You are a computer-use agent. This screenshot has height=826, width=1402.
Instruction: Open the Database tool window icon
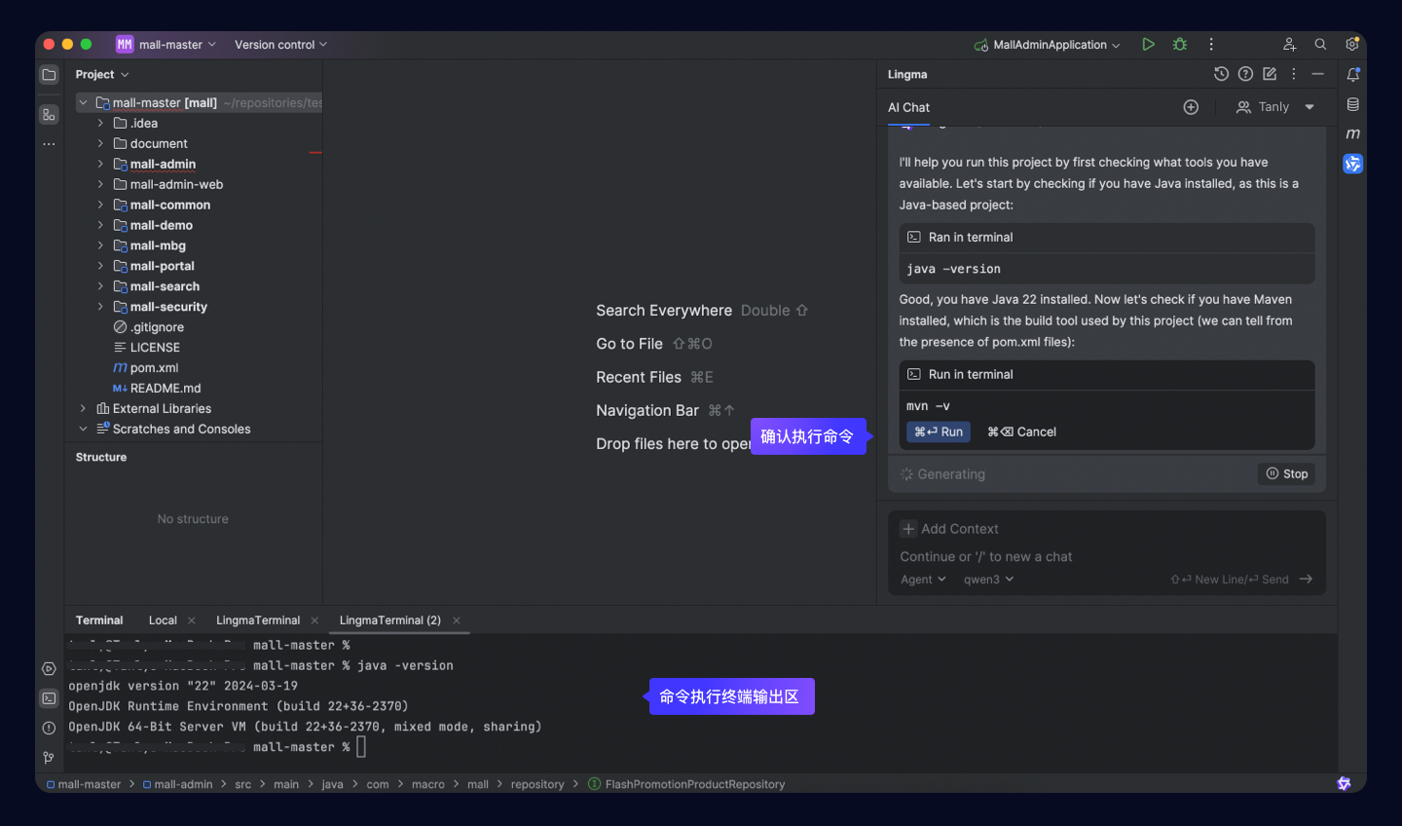click(x=1352, y=104)
